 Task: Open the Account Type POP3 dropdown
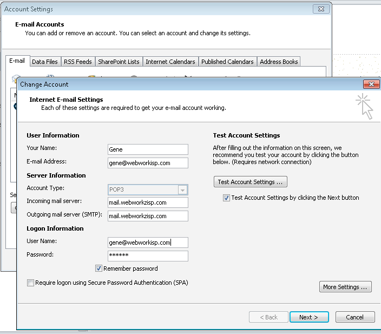point(182,189)
